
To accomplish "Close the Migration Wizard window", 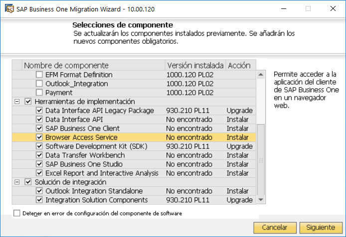I will [x=333, y=9].
